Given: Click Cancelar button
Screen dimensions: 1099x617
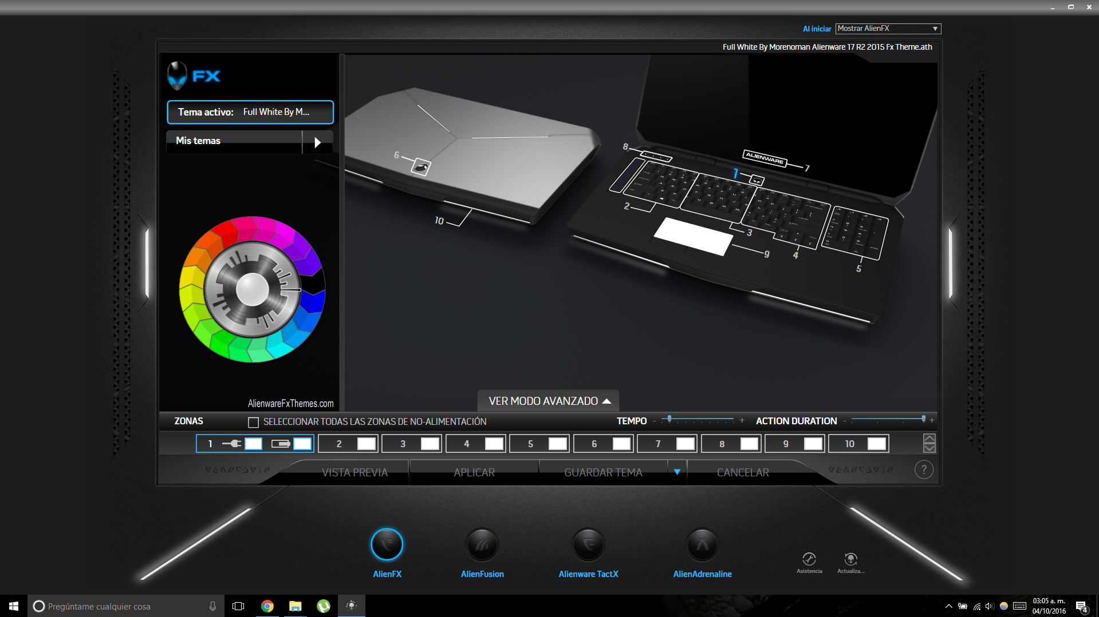Looking at the screenshot, I should (743, 472).
